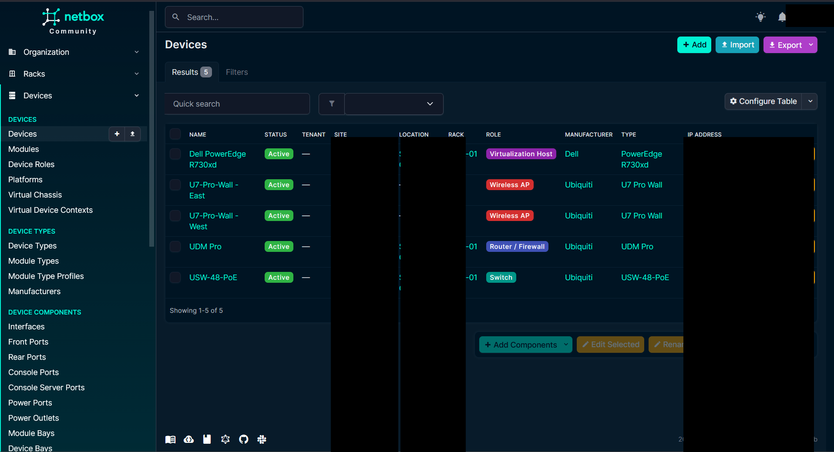
Task: Click the Racks icon in sidebar
Action: (12, 74)
